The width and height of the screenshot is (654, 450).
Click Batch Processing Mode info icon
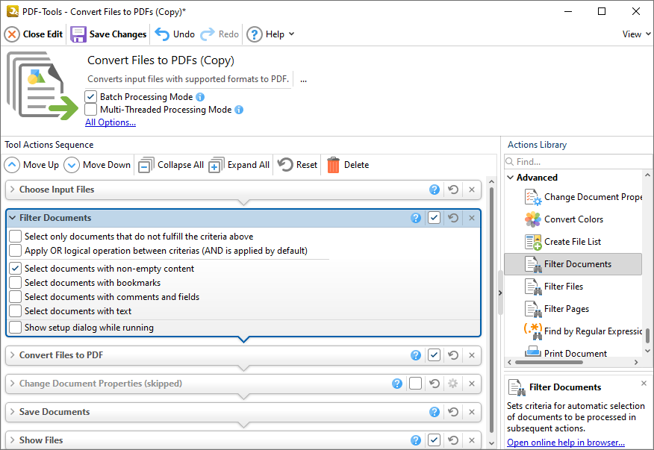[x=200, y=97]
